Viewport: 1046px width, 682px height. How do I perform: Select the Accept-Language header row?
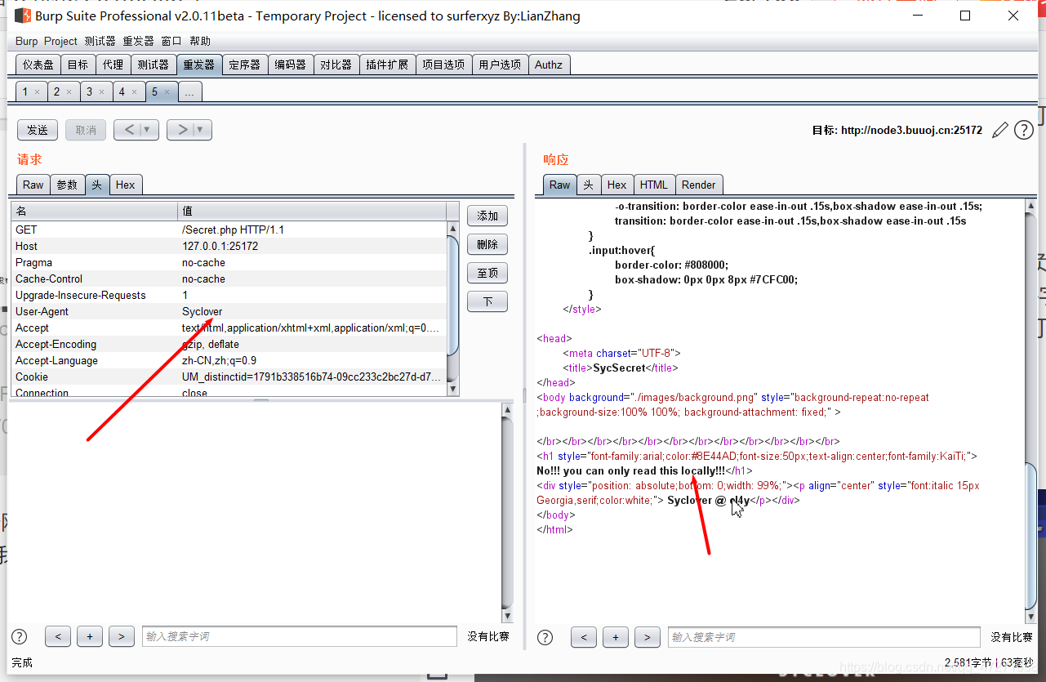coord(229,360)
